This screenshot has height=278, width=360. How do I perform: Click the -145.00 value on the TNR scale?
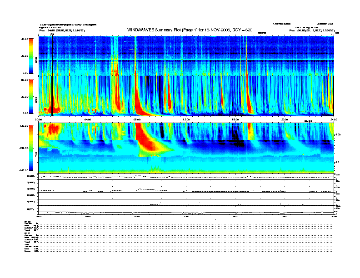24,170
